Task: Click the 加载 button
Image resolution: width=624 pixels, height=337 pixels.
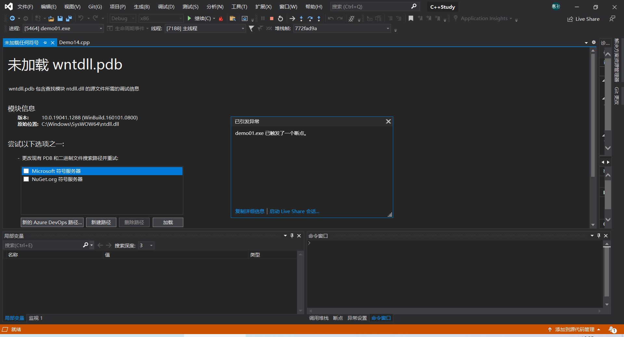Action: tap(168, 223)
